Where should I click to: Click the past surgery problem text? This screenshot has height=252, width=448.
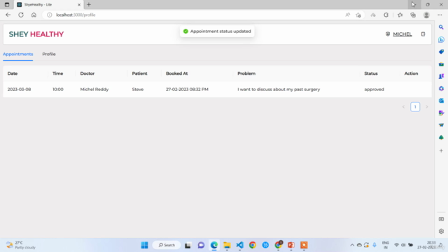tap(279, 90)
